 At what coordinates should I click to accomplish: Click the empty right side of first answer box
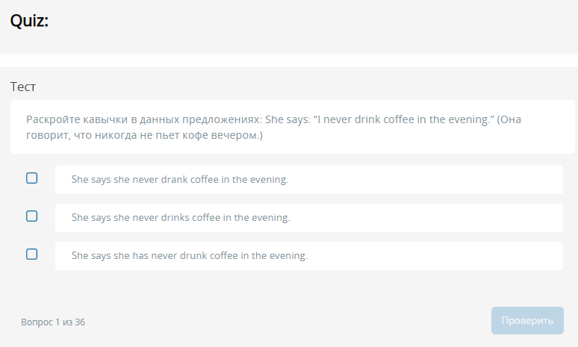[x=448, y=180]
